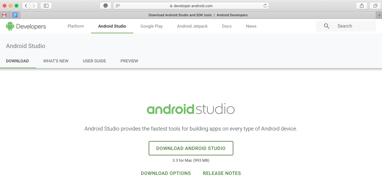Switch to the DOWNLOAD tab
This screenshot has width=382, height=192.
coord(17,61)
